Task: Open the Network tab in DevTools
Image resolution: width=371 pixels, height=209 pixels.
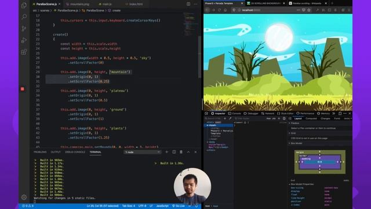Action: click(x=268, y=114)
